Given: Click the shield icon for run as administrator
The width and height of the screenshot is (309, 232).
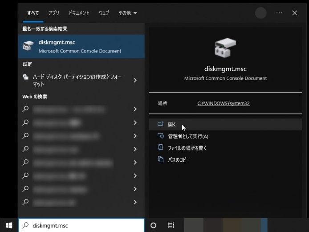Looking at the screenshot, I should click(161, 136).
